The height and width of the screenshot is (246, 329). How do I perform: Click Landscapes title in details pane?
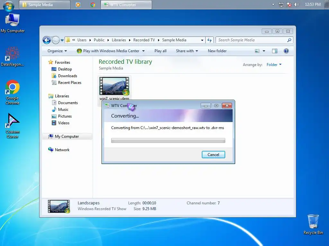click(x=89, y=203)
